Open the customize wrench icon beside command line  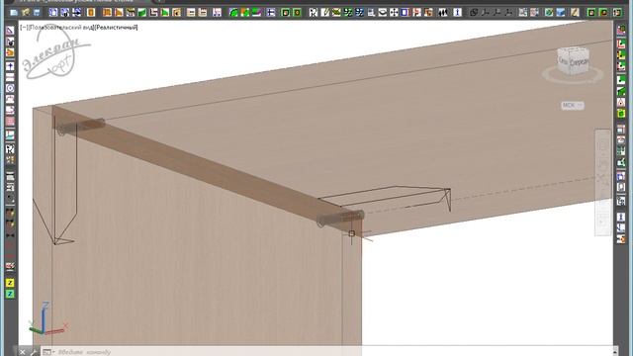point(33,352)
